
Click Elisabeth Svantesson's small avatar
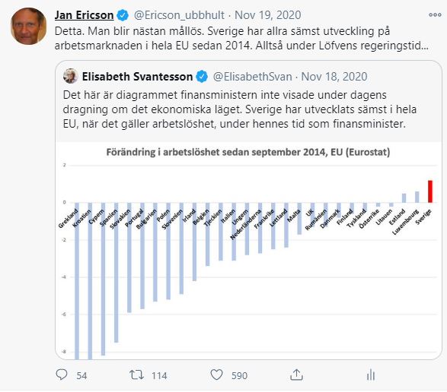[x=70, y=76]
